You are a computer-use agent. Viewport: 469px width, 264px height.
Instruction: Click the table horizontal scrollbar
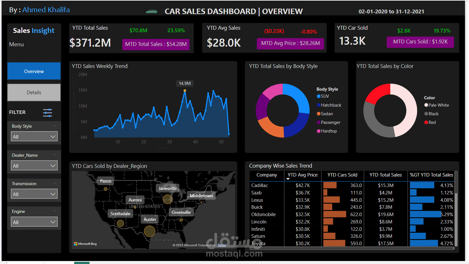(352, 248)
